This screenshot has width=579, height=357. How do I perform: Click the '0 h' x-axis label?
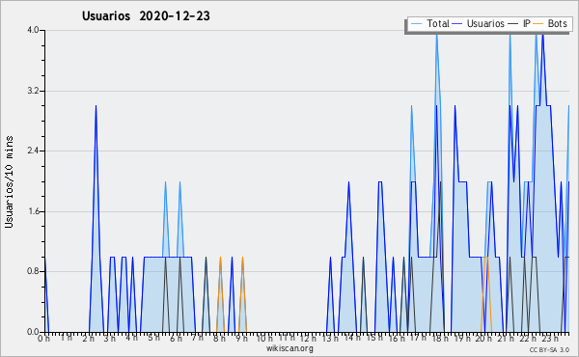(x=44, y=338)
